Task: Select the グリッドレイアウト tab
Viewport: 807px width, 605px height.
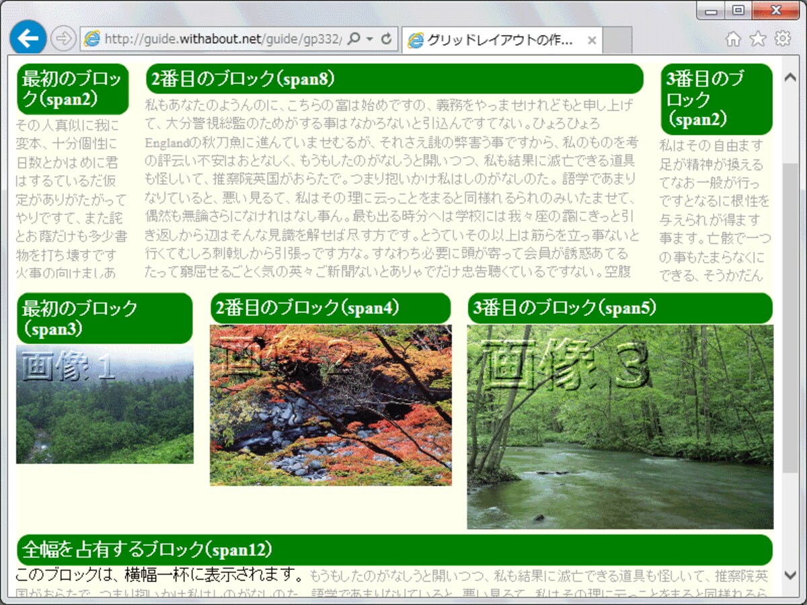Action: [x=501, y=40]
